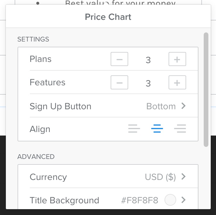Viewport: 216px width, 215px height.
Task: Select the center align icon
Action: (157, 129)
